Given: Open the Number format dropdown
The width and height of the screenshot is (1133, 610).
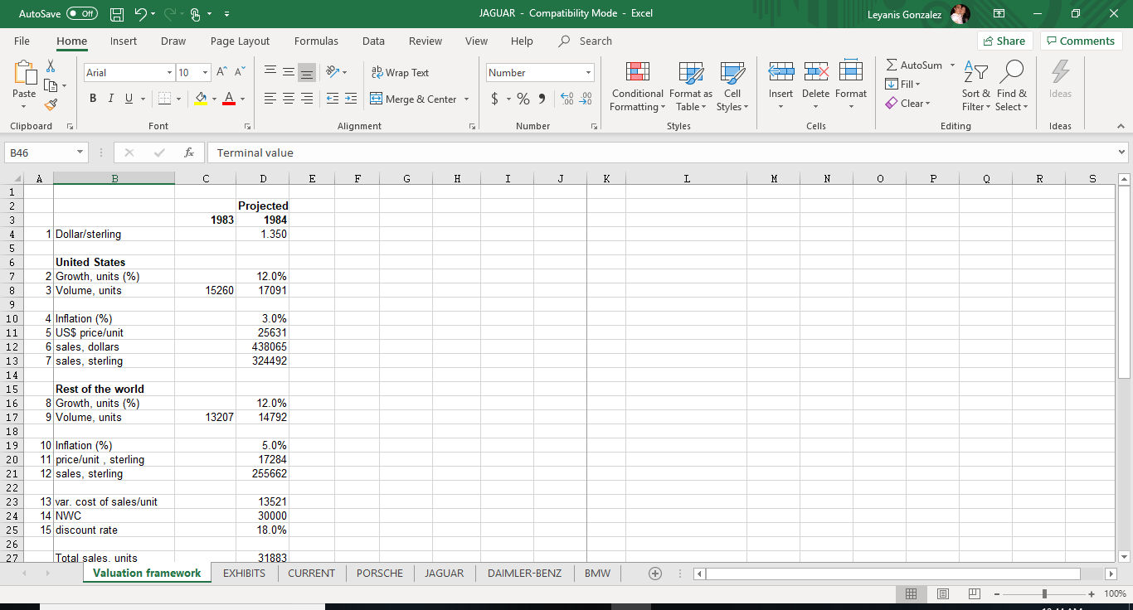Looking at the screenshot, I should tap(589, 73).
